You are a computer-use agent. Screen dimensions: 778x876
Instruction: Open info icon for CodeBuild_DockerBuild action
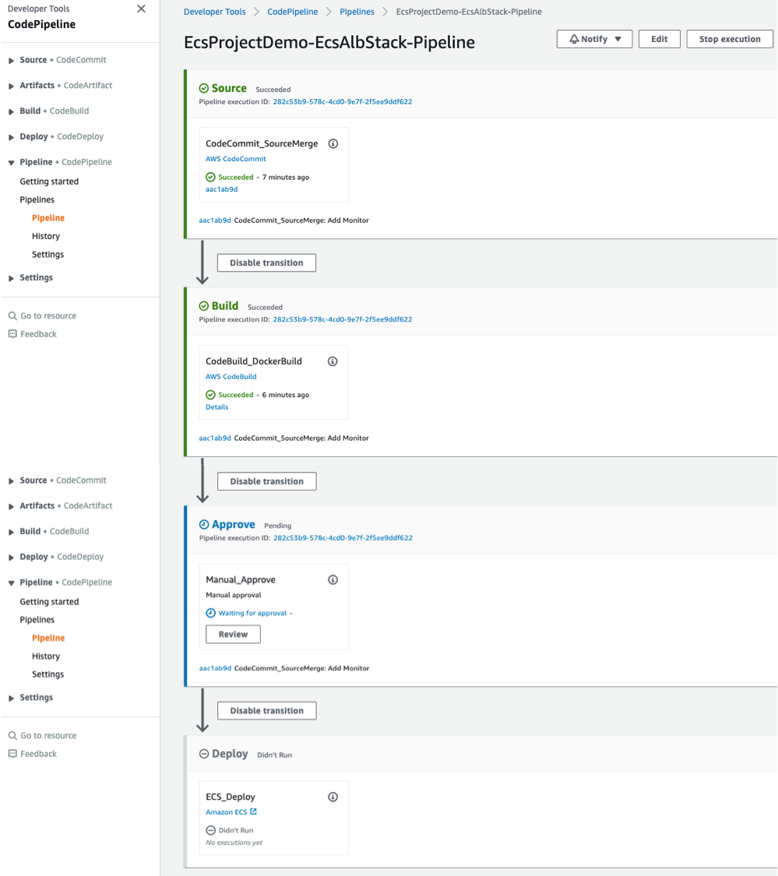[x=333, y=361]
